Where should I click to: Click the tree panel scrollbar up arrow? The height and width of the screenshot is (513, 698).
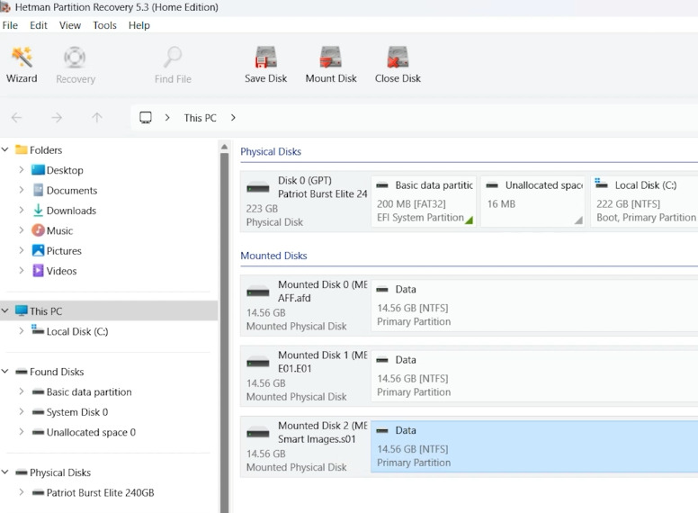point(224,147)
